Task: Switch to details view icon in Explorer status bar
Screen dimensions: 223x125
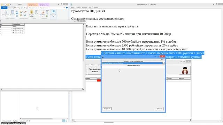Action: (64, 121)
